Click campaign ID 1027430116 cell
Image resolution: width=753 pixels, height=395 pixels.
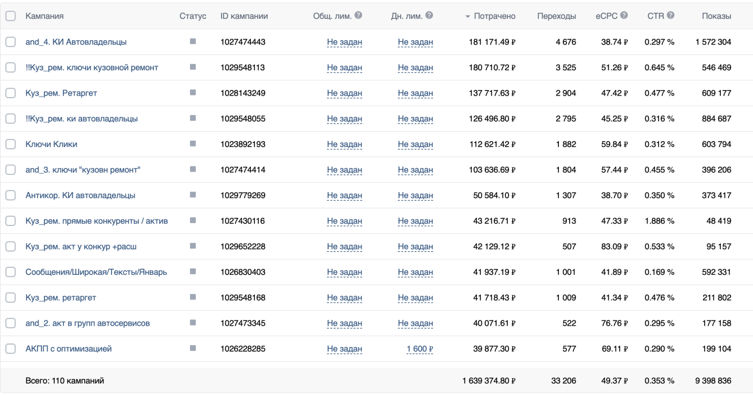pos(243,221)
